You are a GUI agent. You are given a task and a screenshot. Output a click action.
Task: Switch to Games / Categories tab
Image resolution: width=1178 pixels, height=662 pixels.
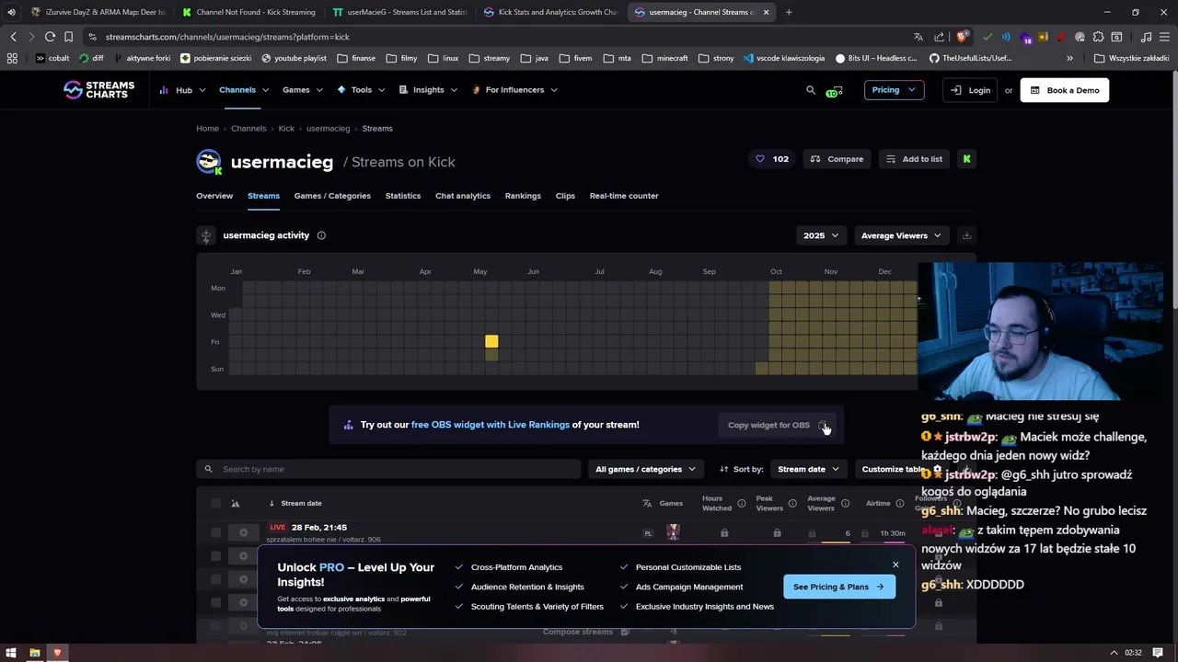332,196
